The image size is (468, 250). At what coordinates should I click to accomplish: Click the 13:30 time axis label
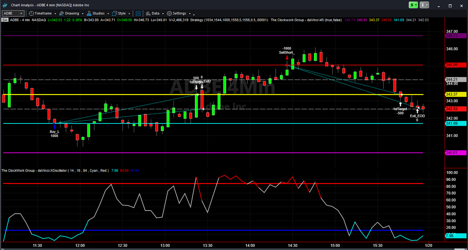click(x=207, y=245)
